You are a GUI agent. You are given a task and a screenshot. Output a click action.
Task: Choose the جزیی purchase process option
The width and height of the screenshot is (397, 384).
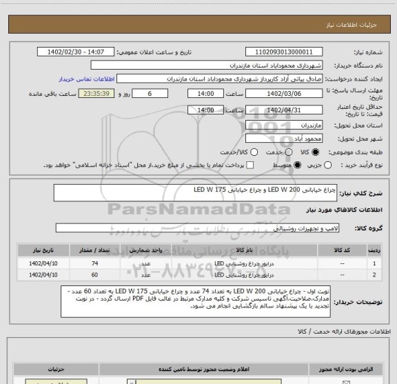(328, 165)
